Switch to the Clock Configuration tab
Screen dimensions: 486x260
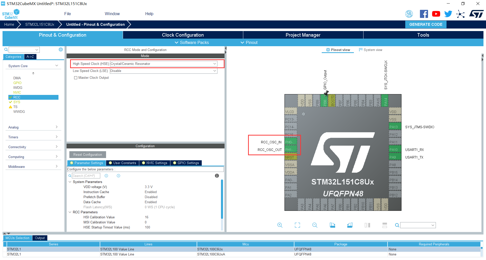183,35
